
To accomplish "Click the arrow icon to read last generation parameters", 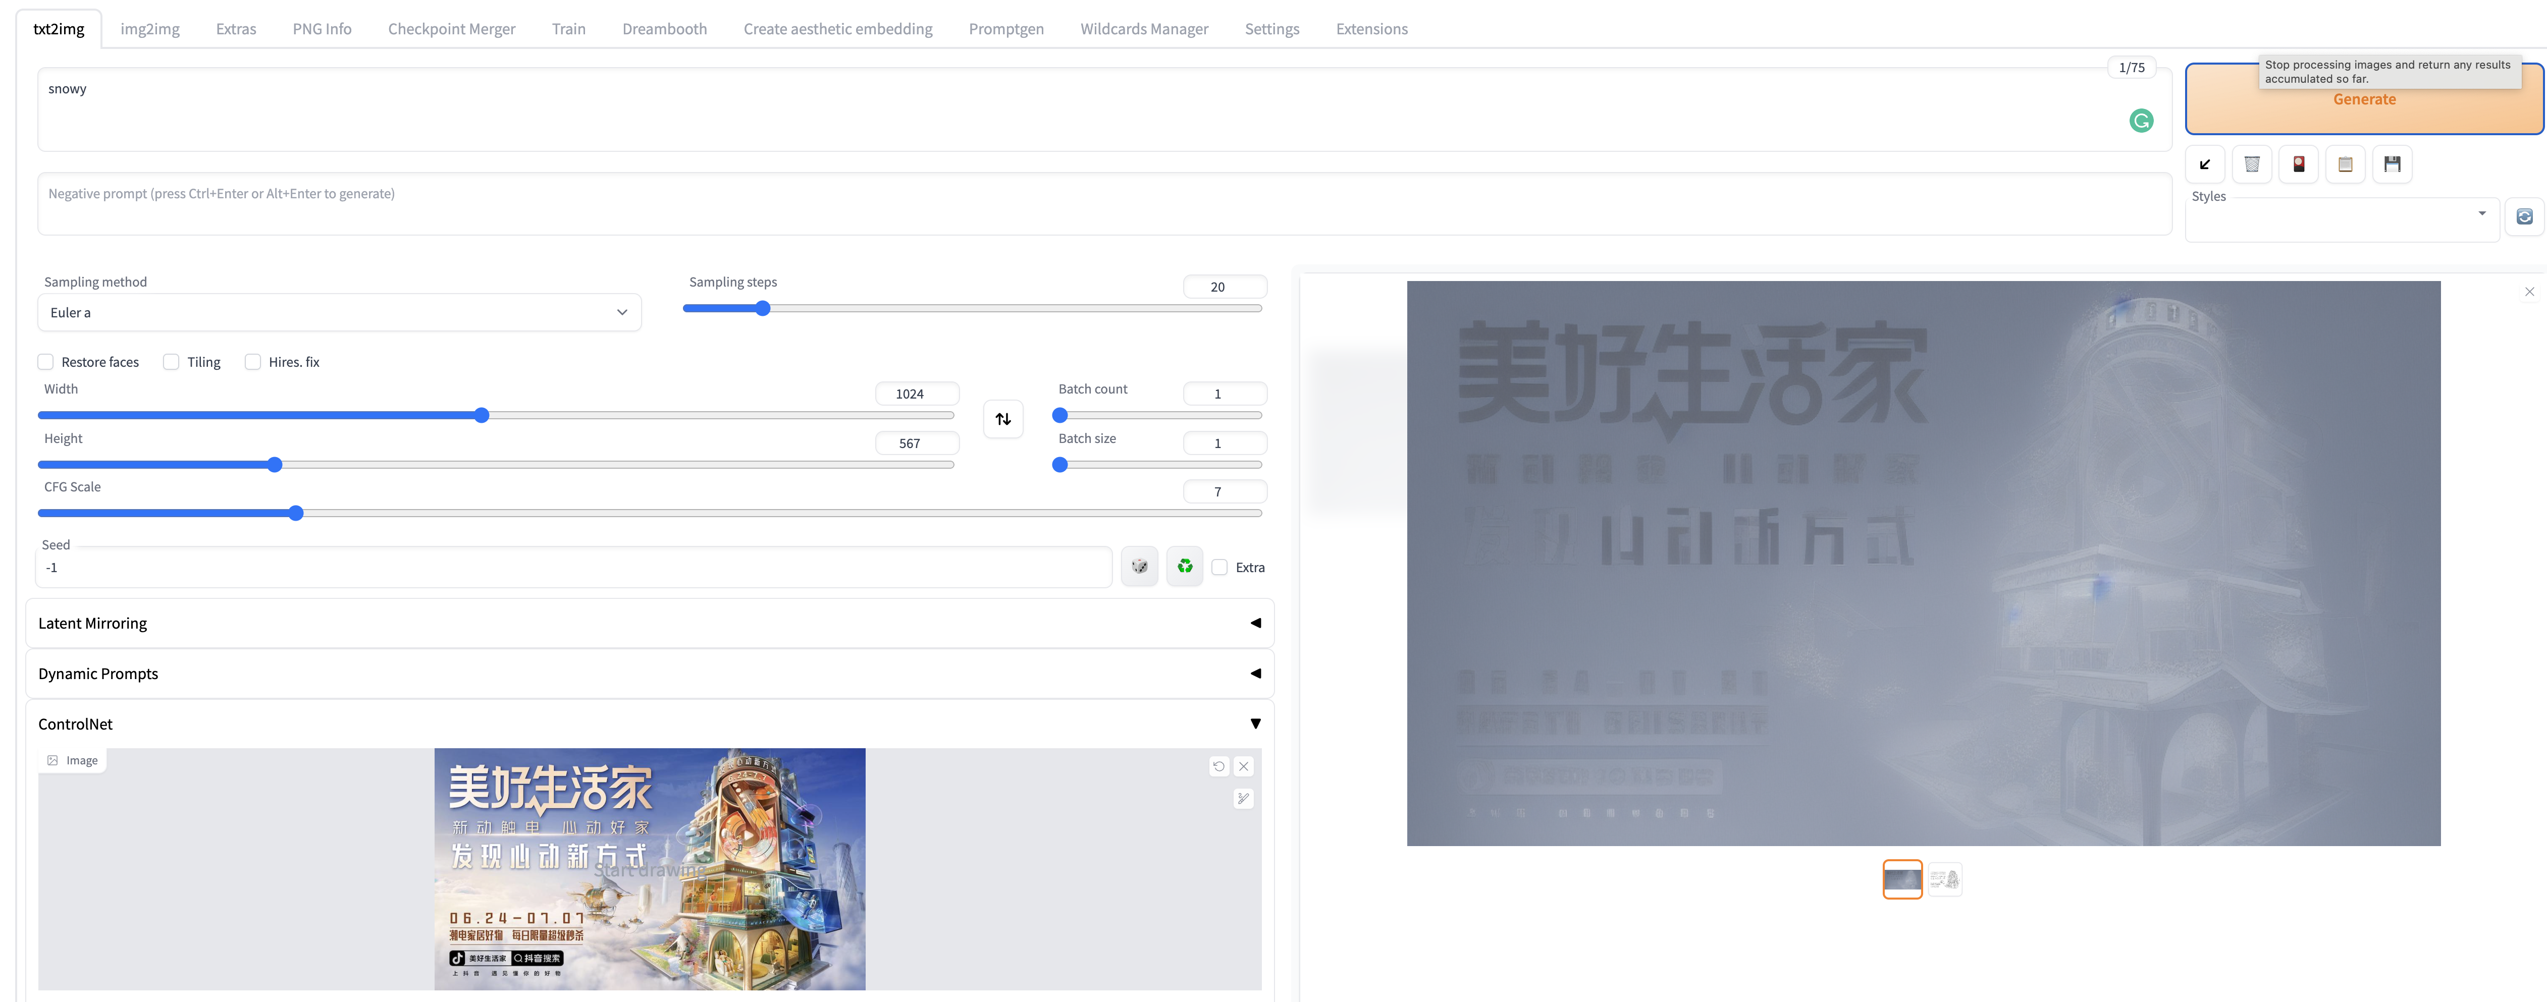I will pos(2204,164).
